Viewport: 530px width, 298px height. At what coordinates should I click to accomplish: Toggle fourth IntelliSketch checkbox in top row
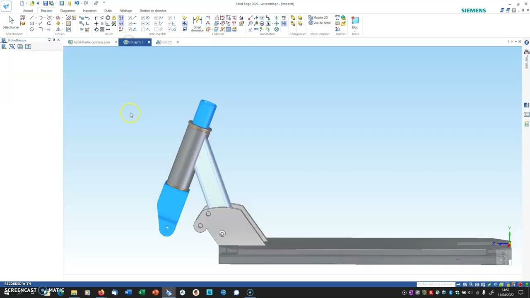169,18
